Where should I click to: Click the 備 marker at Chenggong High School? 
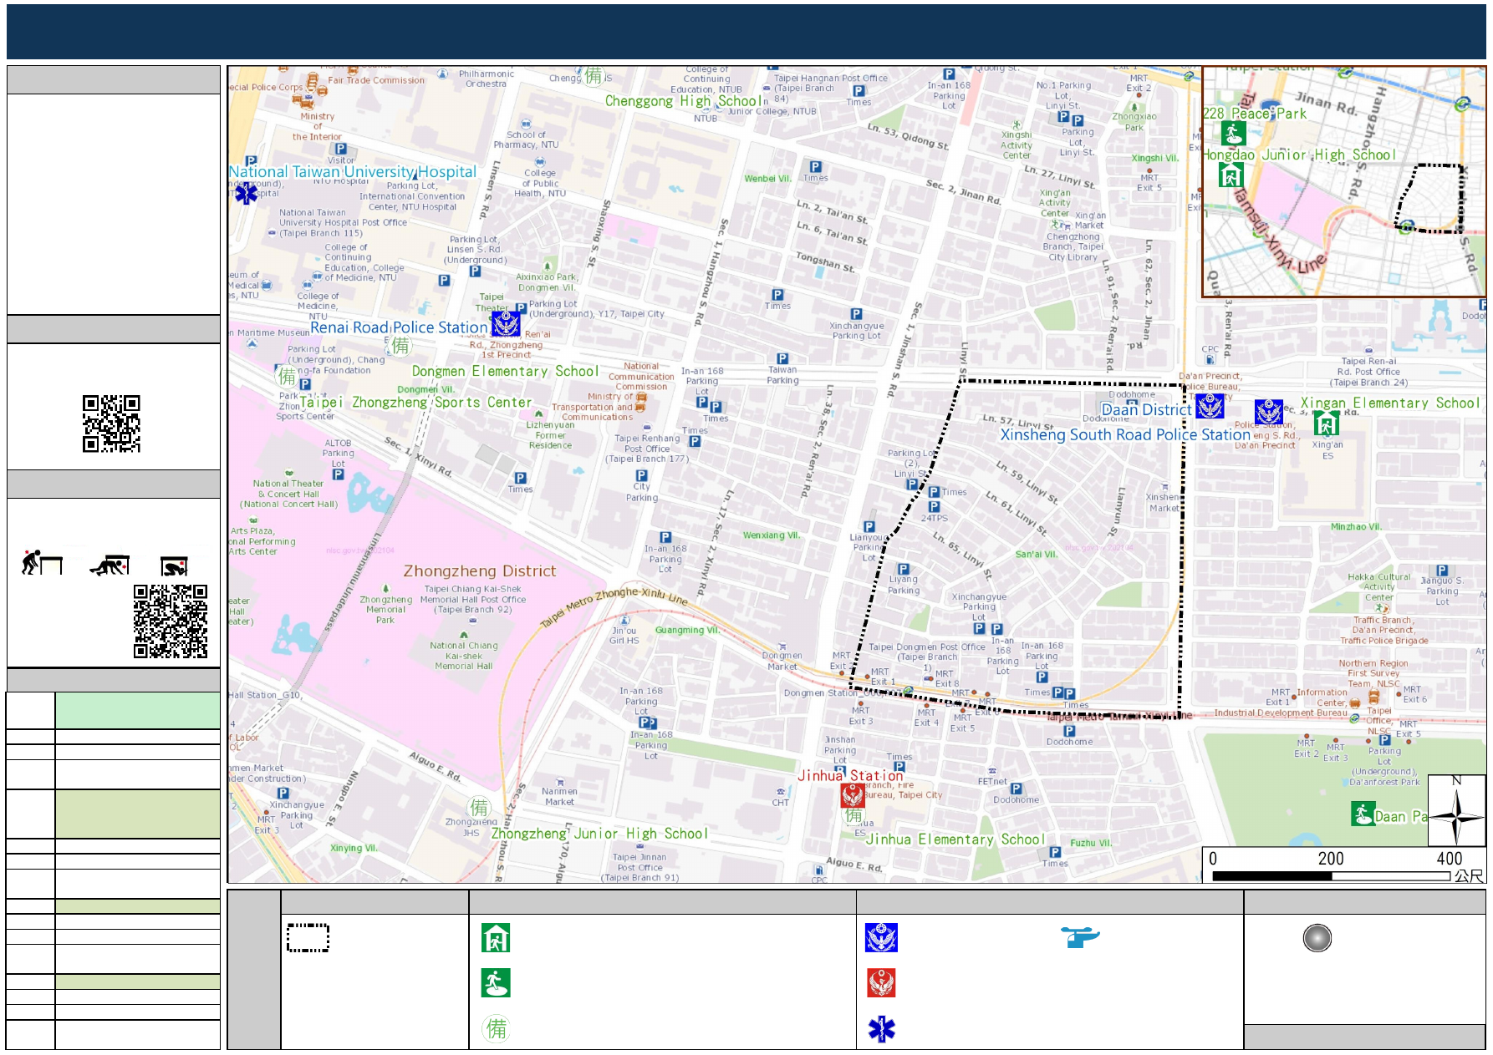pyautogui.click(x=593, y=77)
